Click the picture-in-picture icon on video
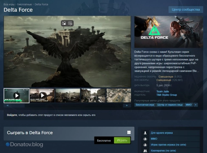This screenshot has width=207, height=153. tap(64, 23)
